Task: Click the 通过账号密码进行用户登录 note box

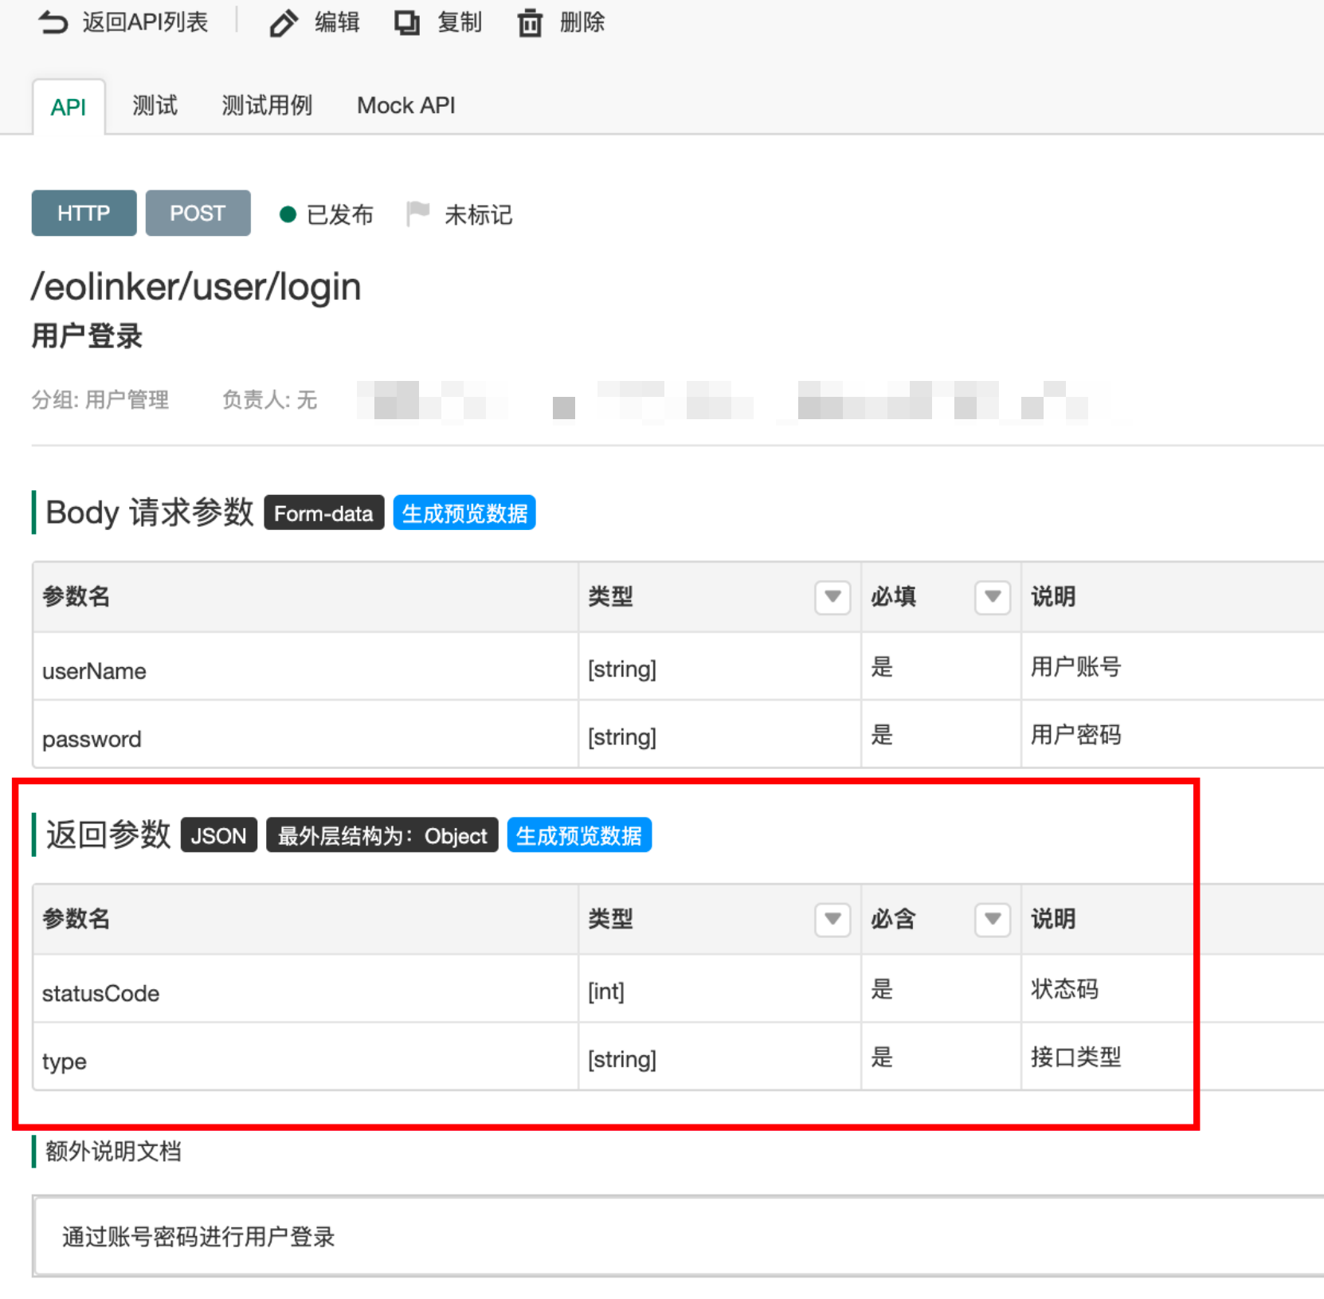Action: 679,1236
